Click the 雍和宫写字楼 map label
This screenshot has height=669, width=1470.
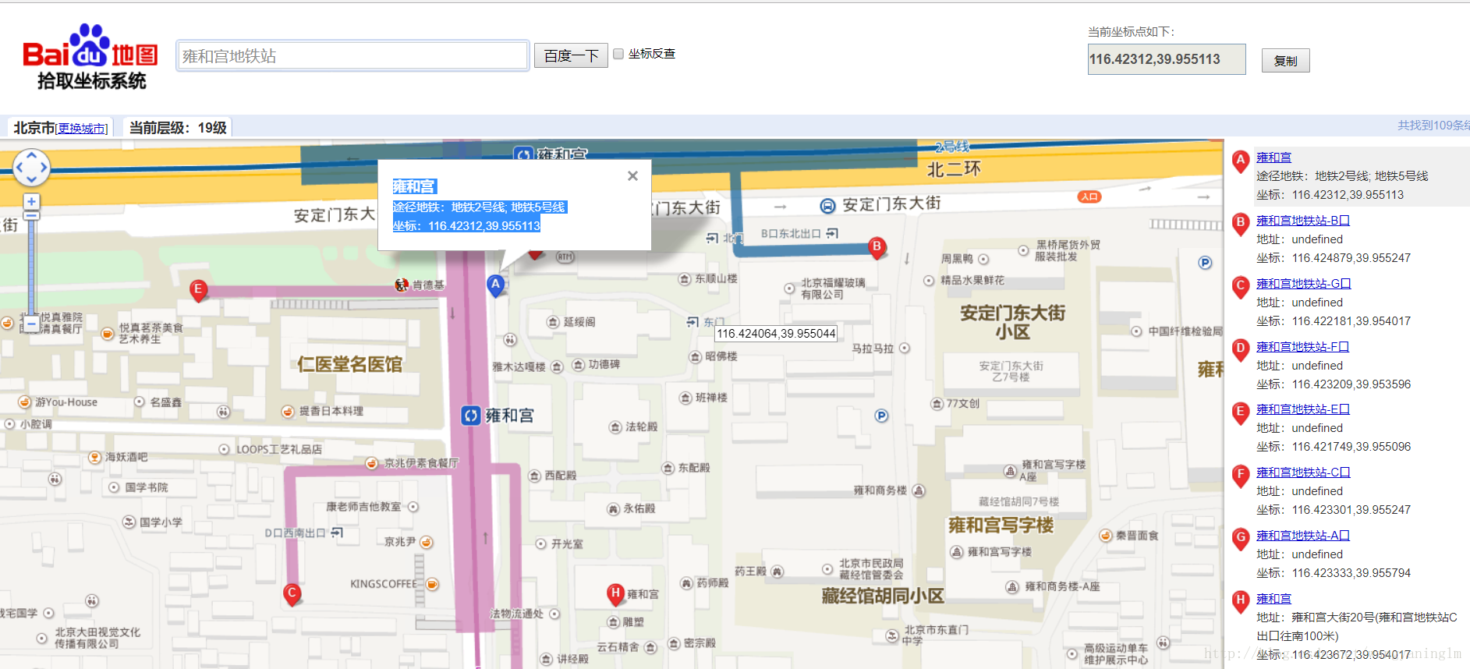1001,526
